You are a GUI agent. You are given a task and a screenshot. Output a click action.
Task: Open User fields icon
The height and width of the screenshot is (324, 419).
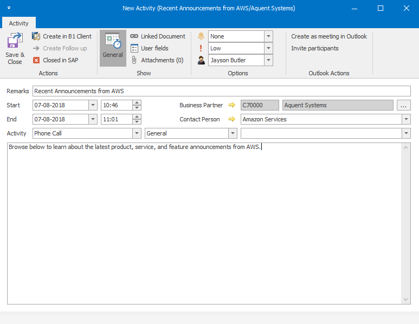[x=134, y=48]
